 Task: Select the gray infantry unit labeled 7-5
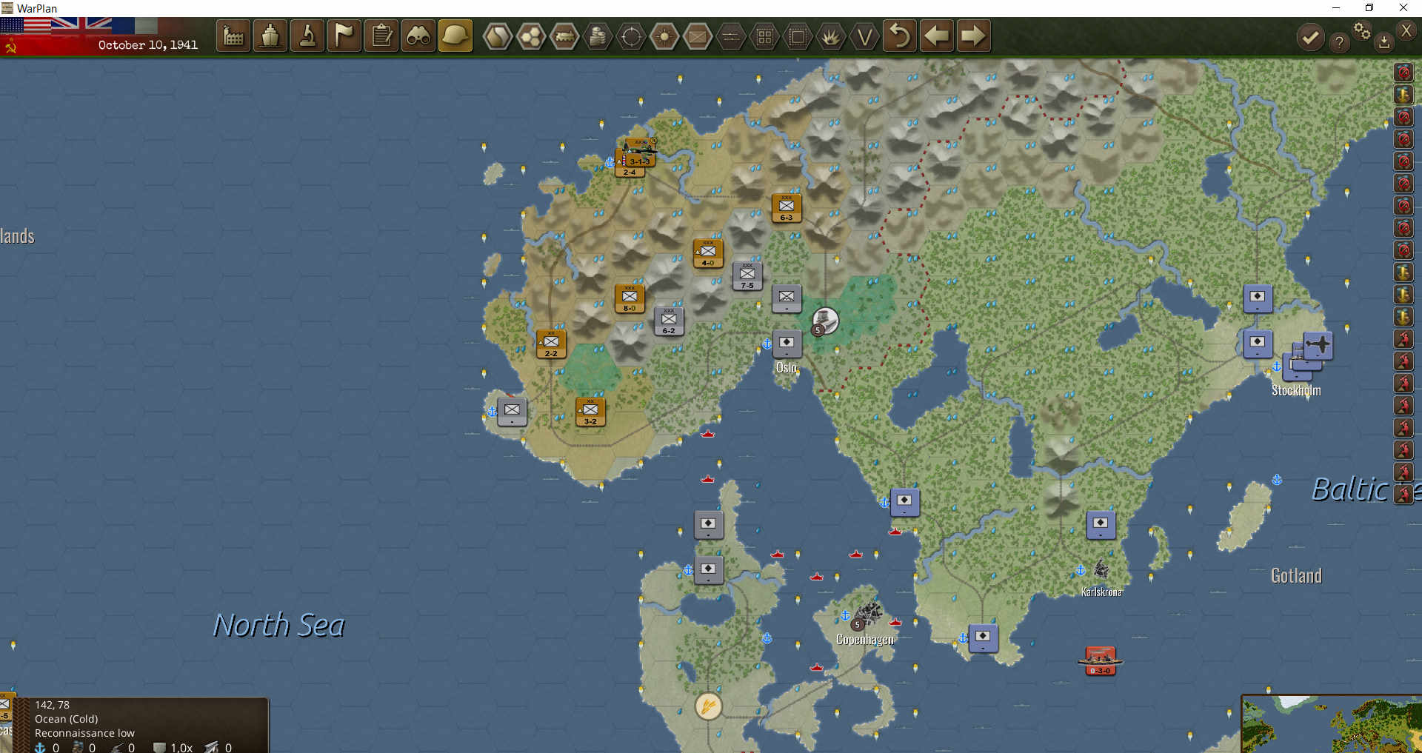[x=747, y=275]
